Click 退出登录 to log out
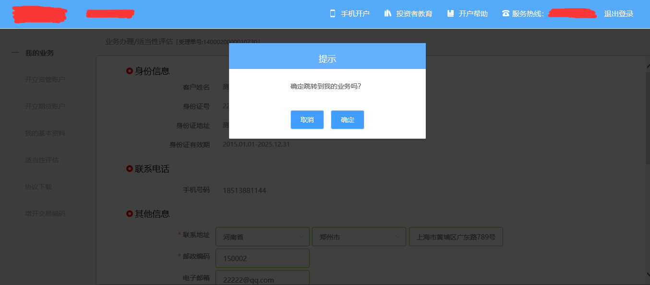This screenshot has height=285, width=650. point(618,14)
